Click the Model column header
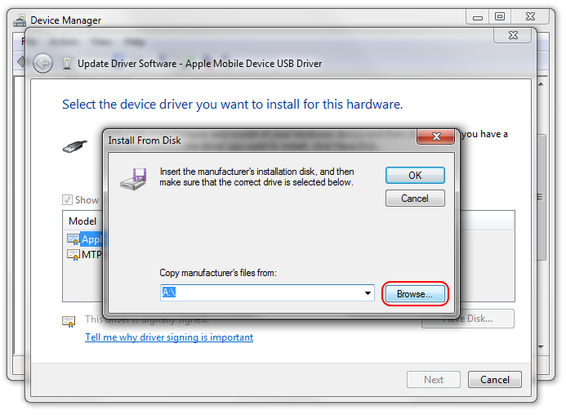The height and width of the screenshot is (415, 566). pos(82,221)
